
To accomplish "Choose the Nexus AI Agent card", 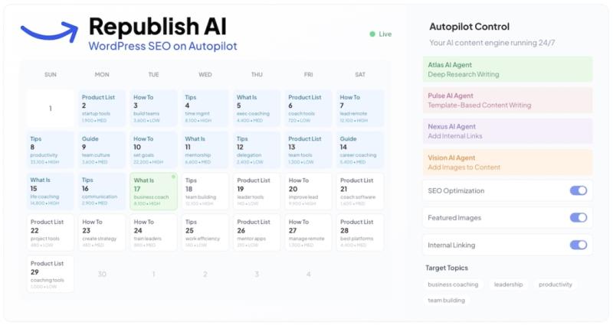I will pyautogui.click(x=506, y=131).
